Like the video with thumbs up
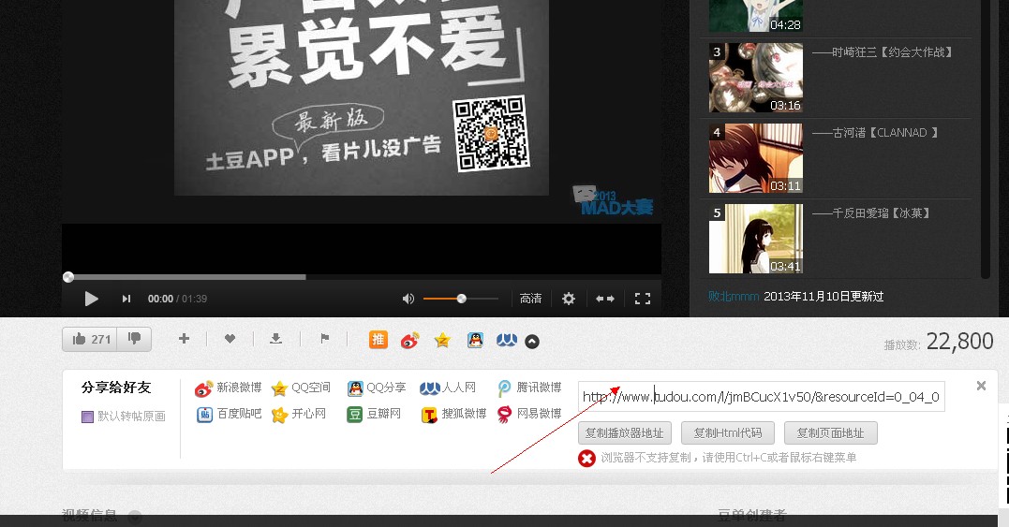 79,339
